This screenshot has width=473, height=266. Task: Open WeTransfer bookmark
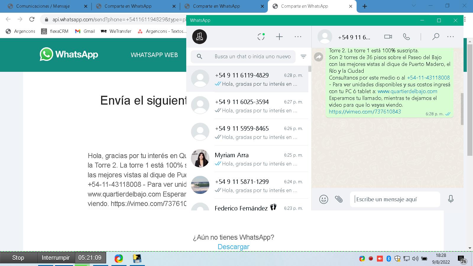pos(116,31)
